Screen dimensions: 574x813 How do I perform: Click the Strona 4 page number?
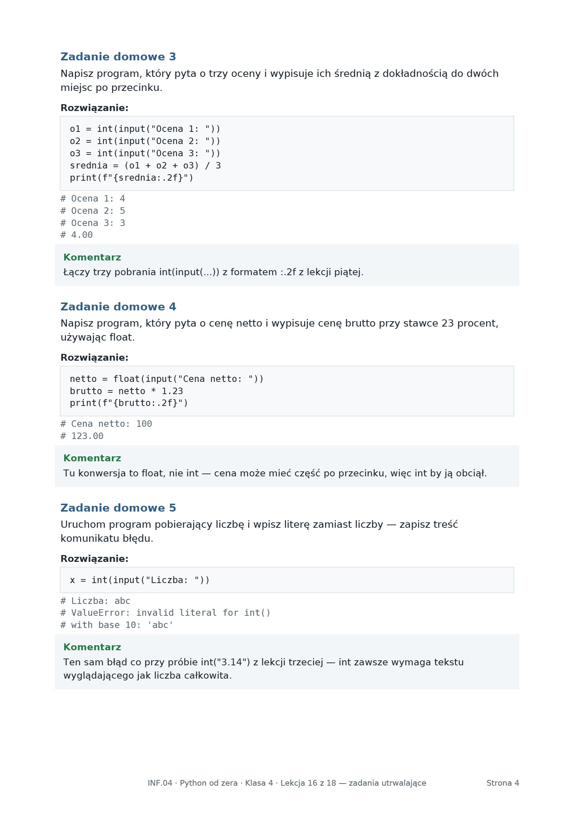(x=503, y=783)
